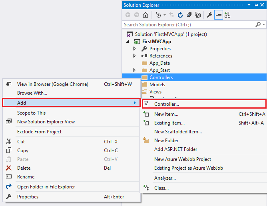Select the FirstMVCApp project

pos(157,42)
